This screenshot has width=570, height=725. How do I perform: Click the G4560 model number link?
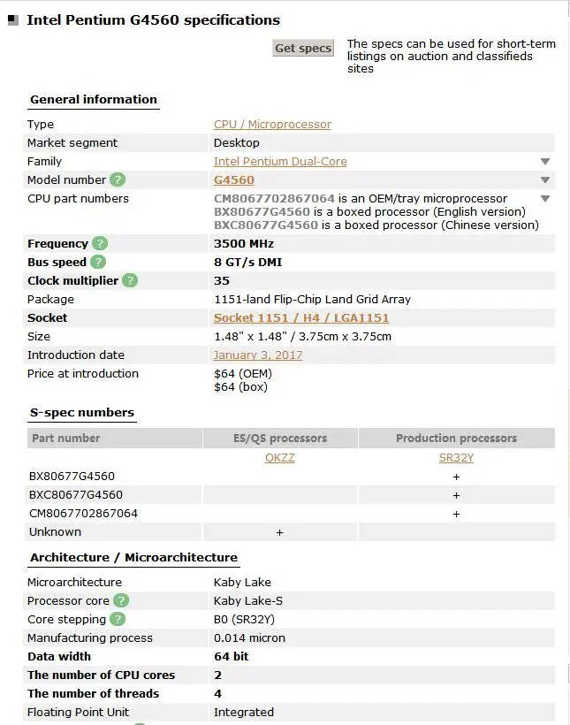coord(234,180)
